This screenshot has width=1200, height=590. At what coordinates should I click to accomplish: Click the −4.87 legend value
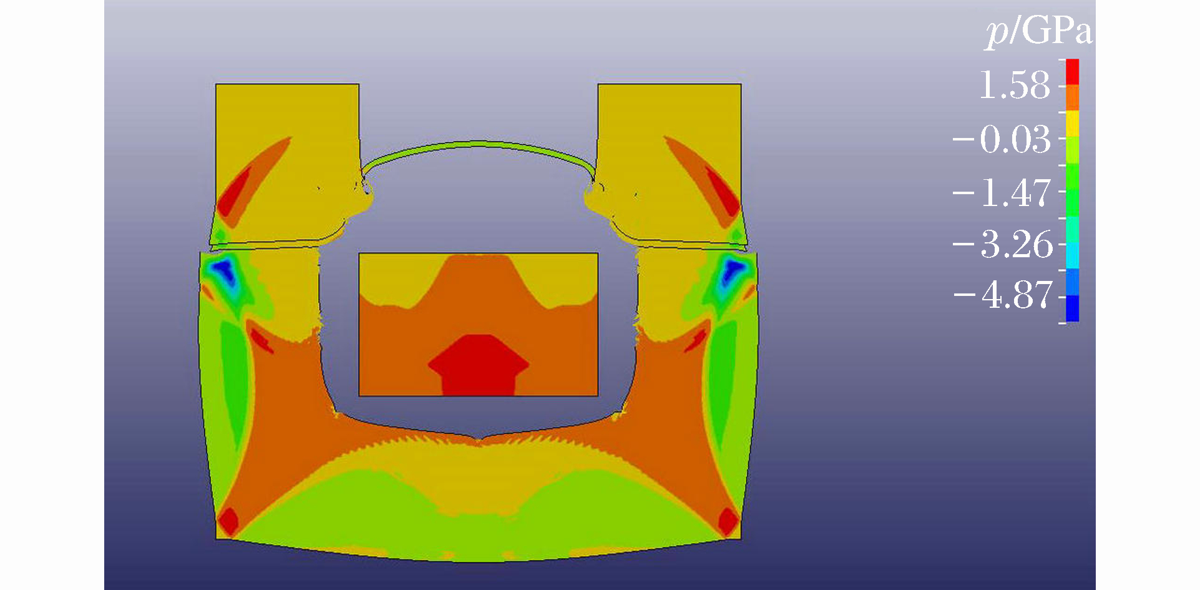point(1003,295)
